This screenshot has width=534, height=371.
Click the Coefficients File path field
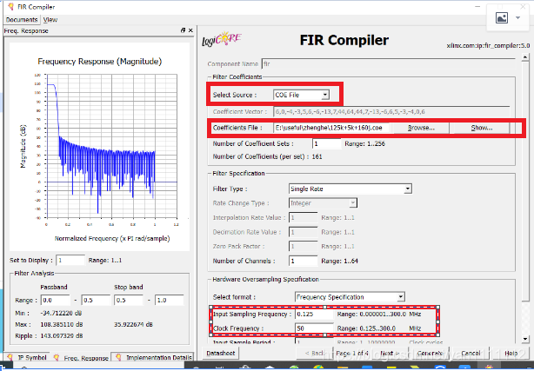coord(332,128)
